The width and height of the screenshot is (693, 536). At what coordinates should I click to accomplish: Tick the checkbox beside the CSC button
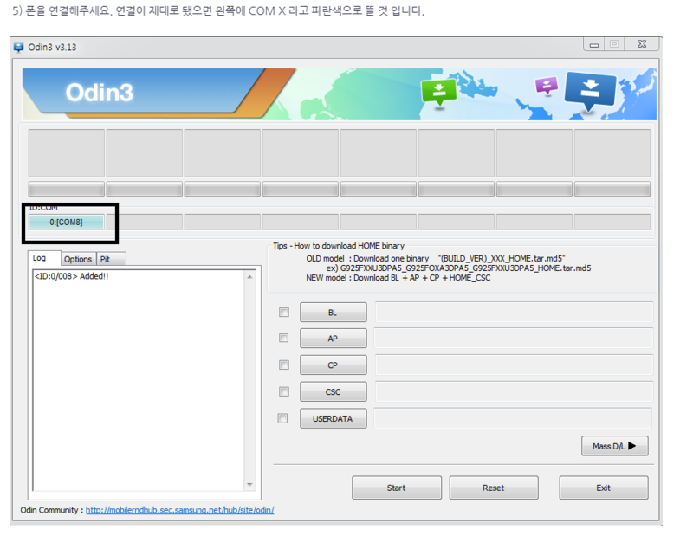pos(284,392)
